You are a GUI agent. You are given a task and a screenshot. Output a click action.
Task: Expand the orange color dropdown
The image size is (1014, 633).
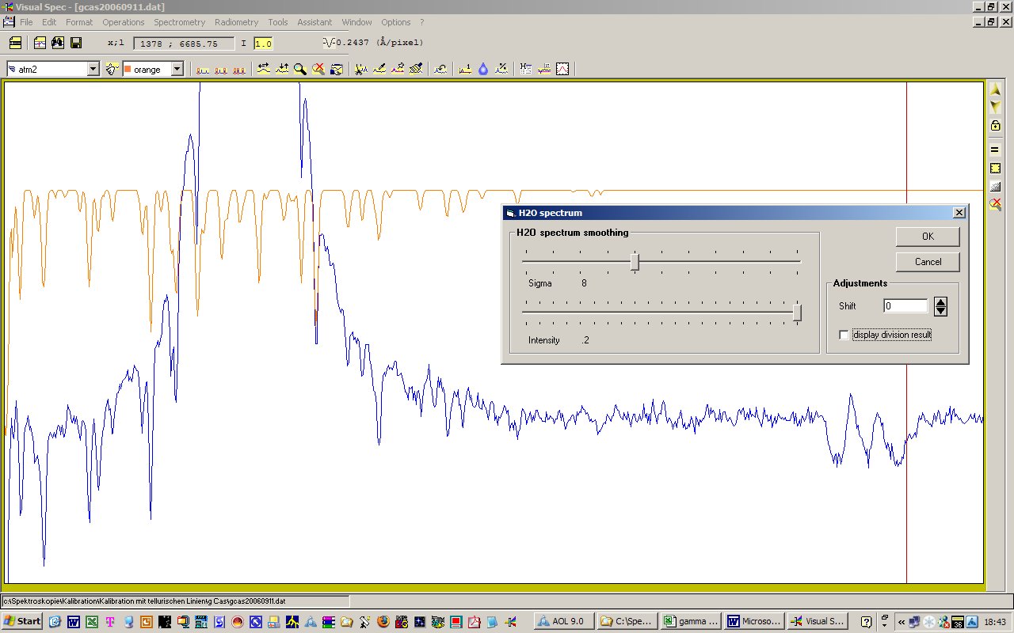coord(177,70)
